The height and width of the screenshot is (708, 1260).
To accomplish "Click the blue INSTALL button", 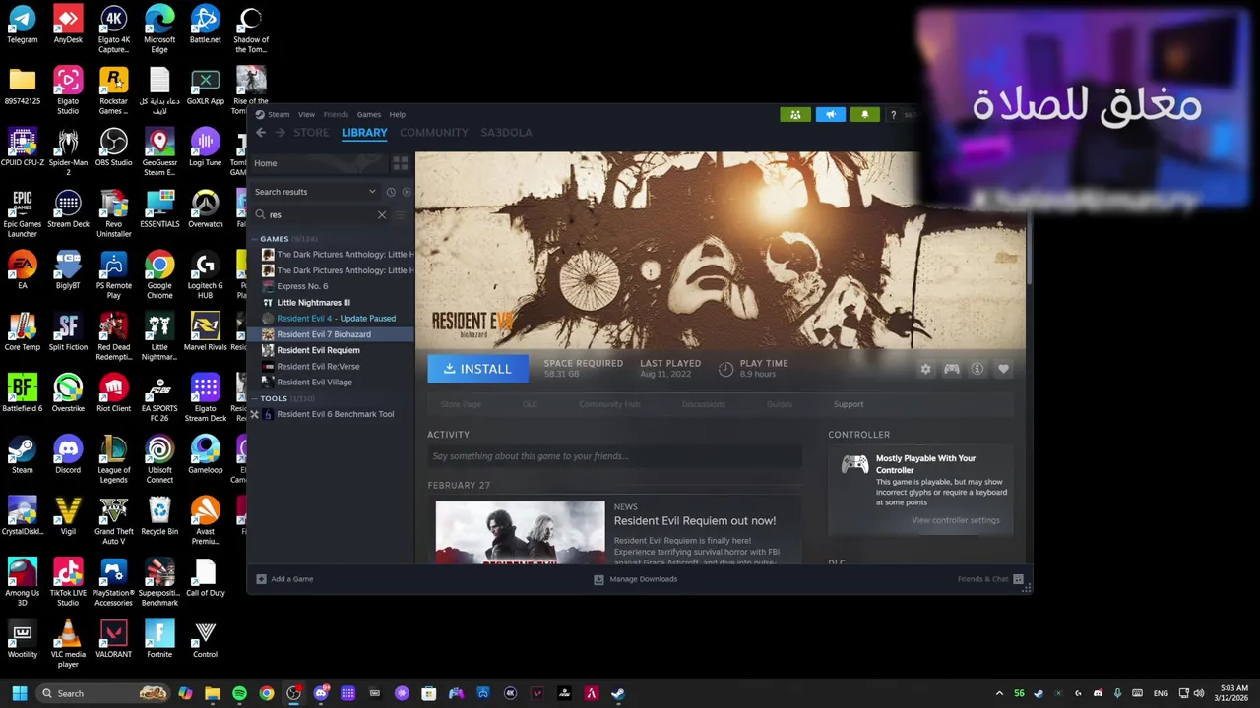I will pos(477,369).
